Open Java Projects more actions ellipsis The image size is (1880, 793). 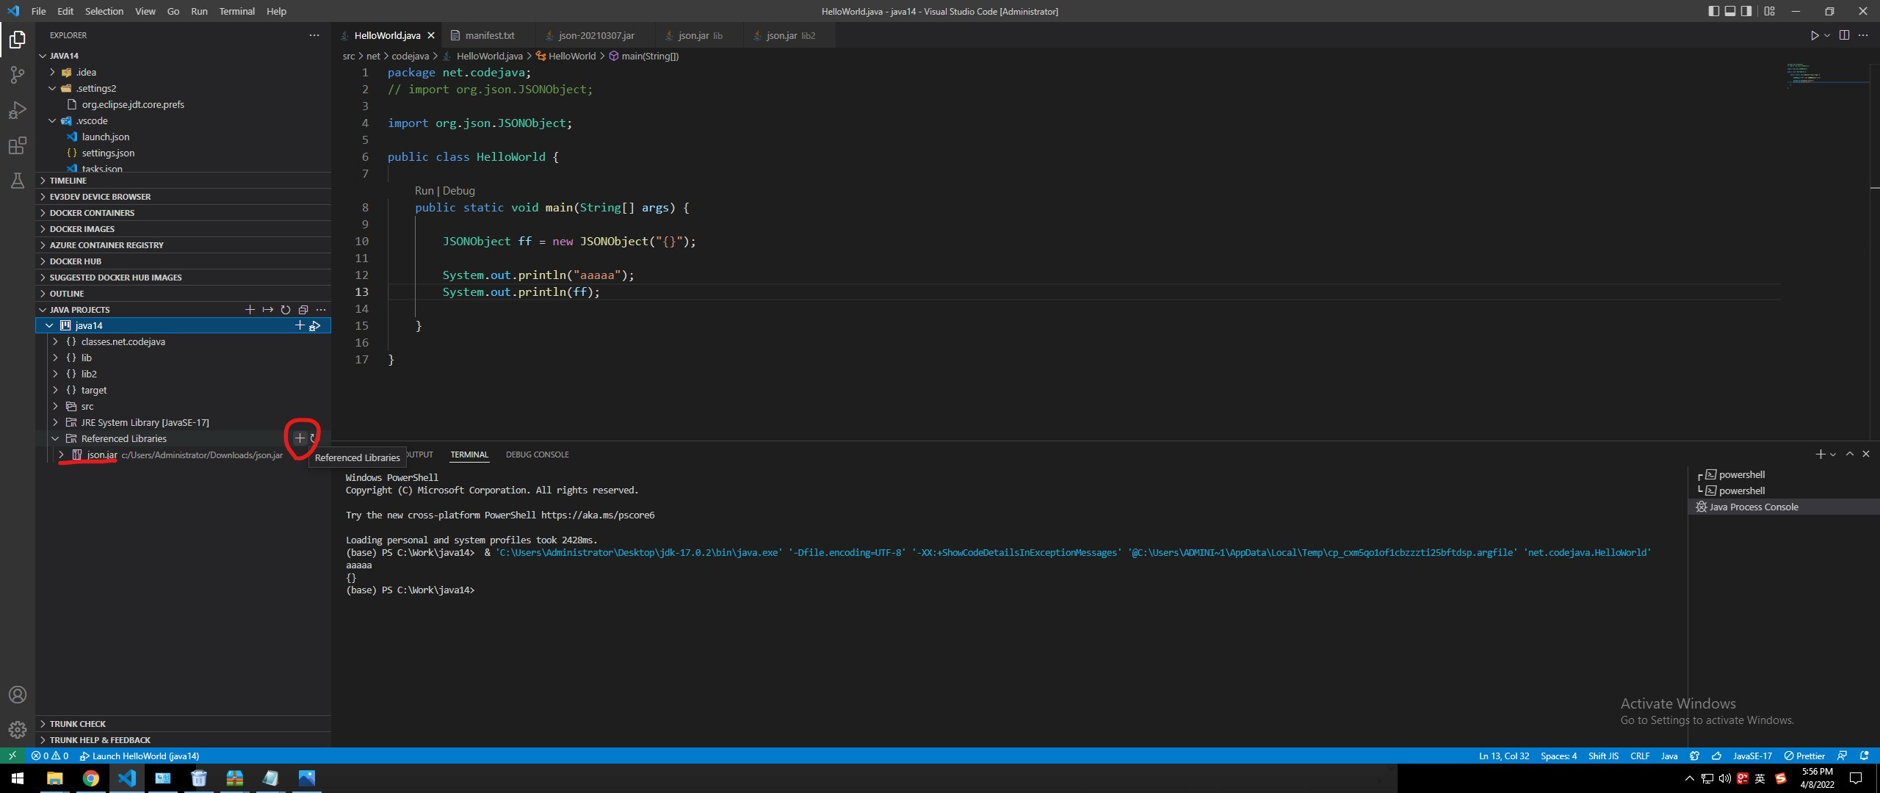pyautogui.click(x=321, y=310)
